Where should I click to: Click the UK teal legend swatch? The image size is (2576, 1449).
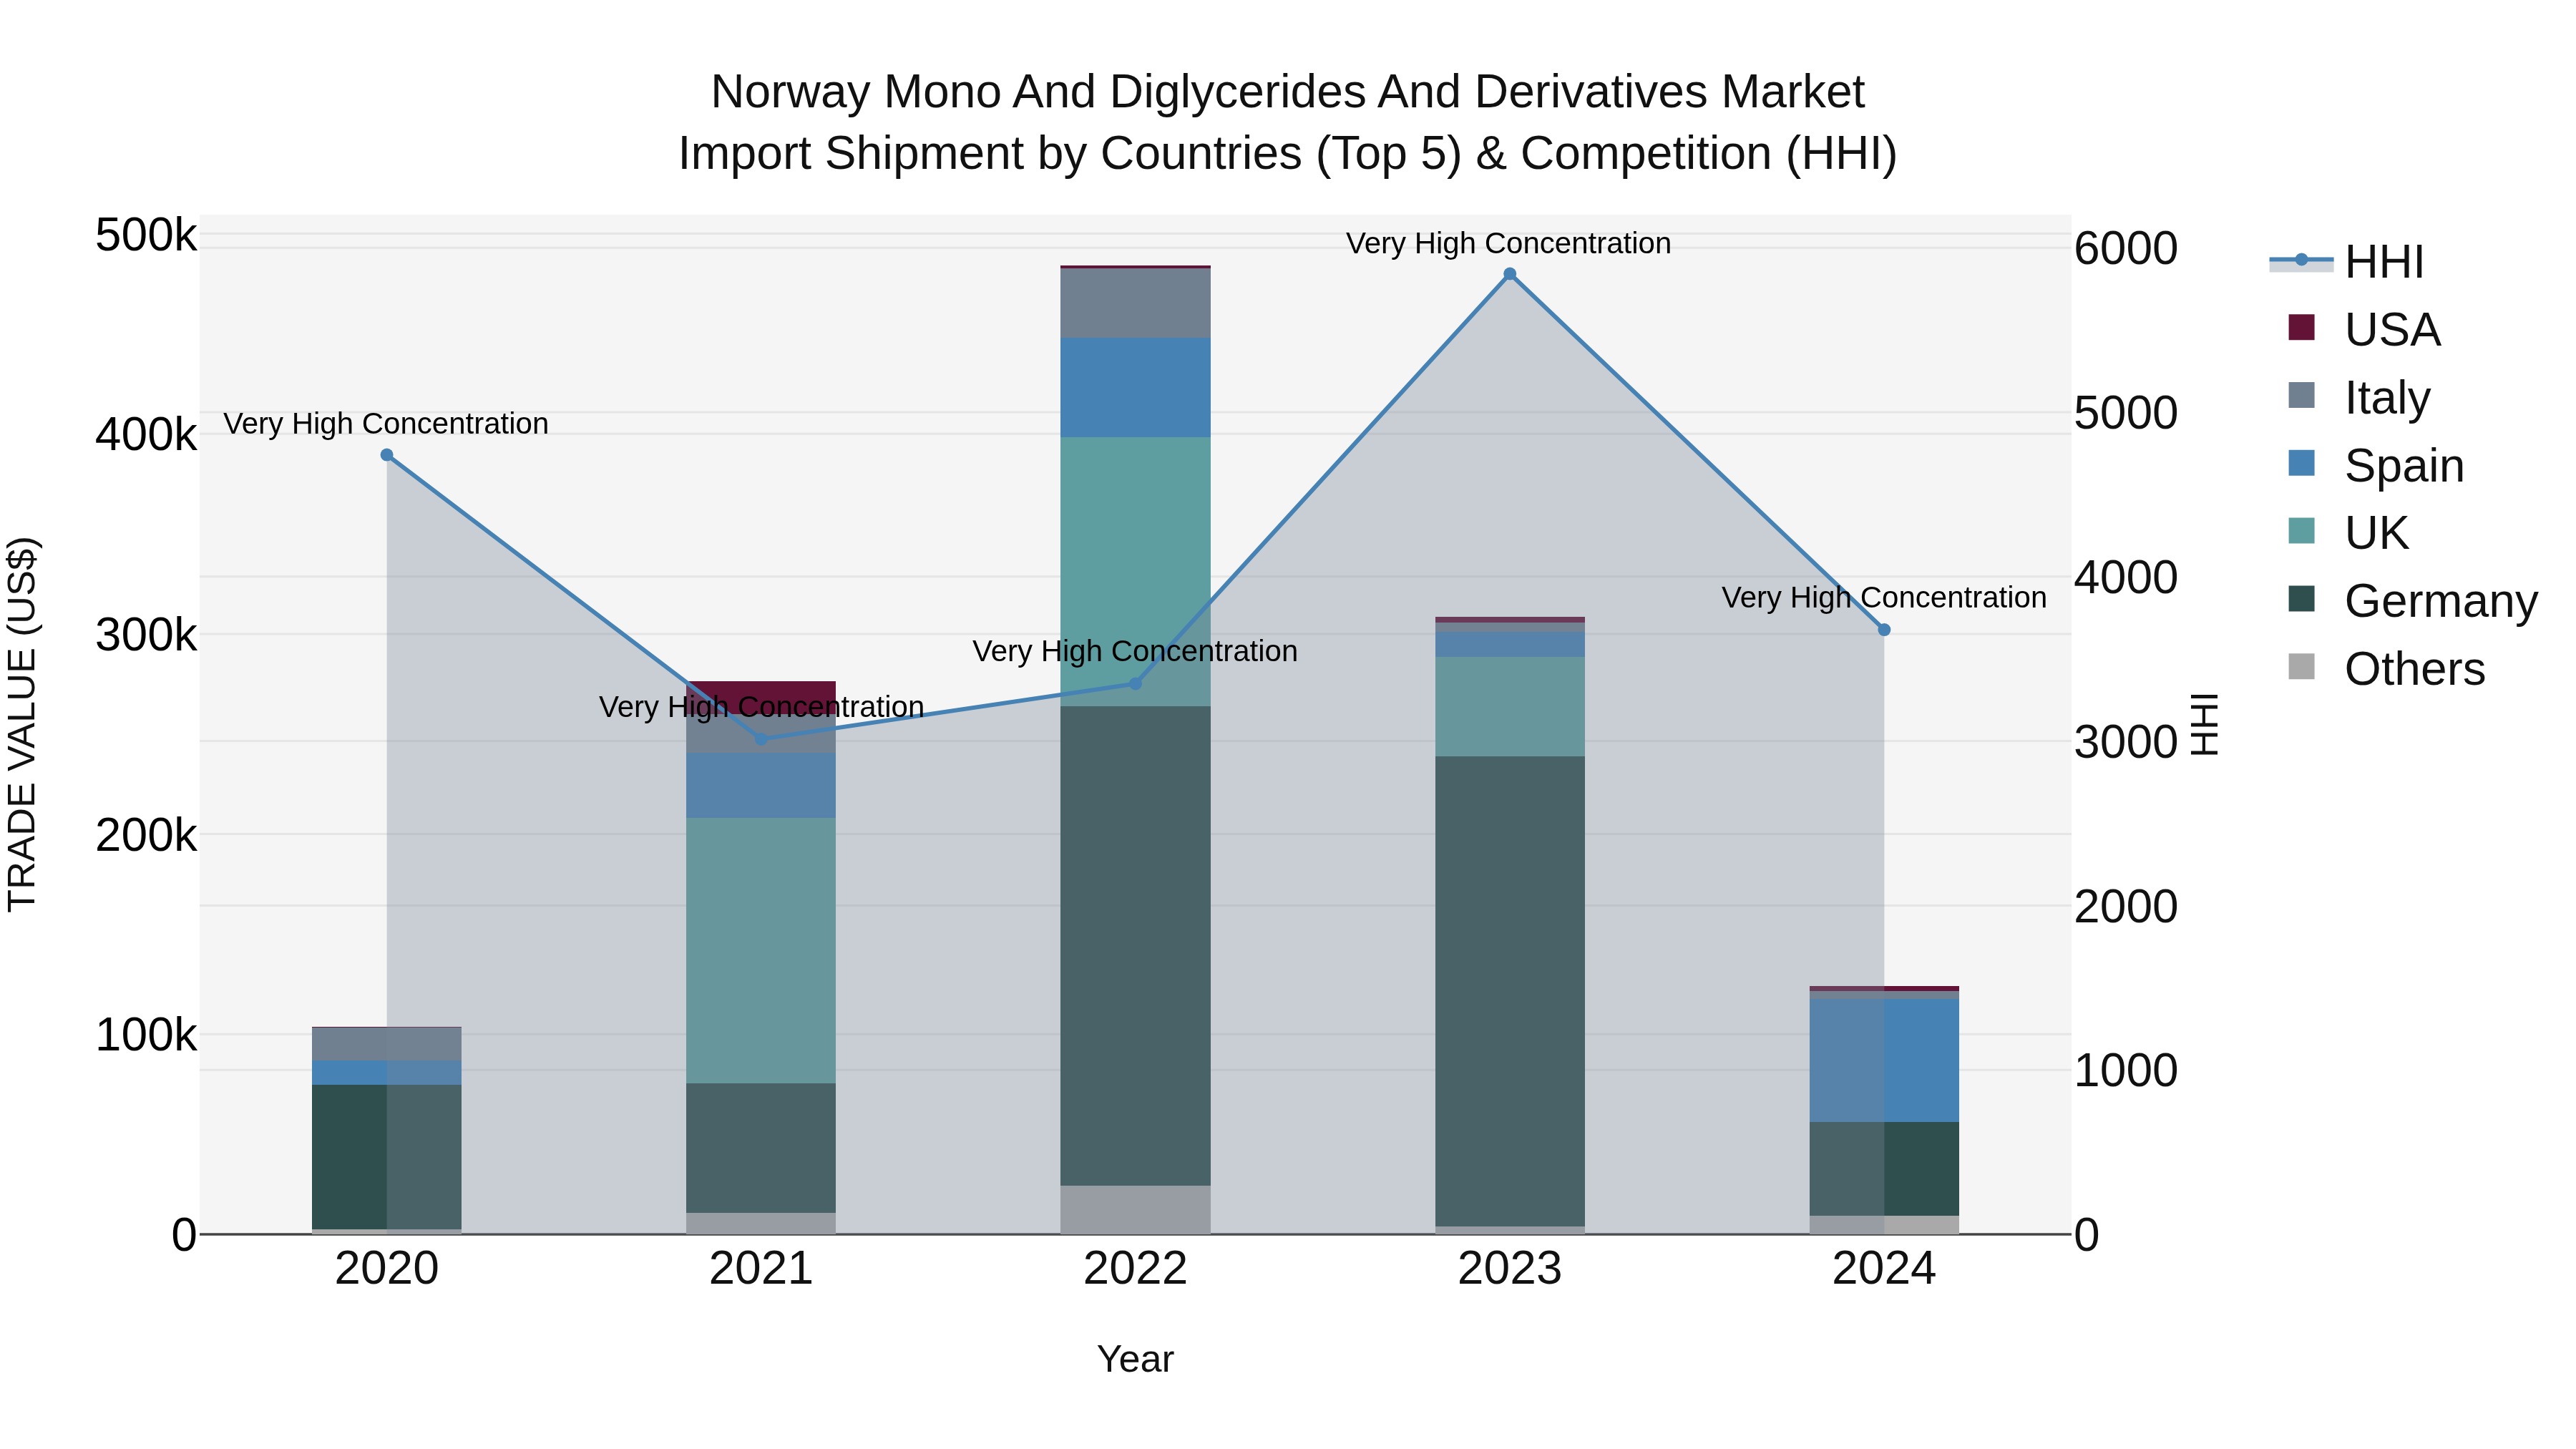click(x=2301, y=531)
